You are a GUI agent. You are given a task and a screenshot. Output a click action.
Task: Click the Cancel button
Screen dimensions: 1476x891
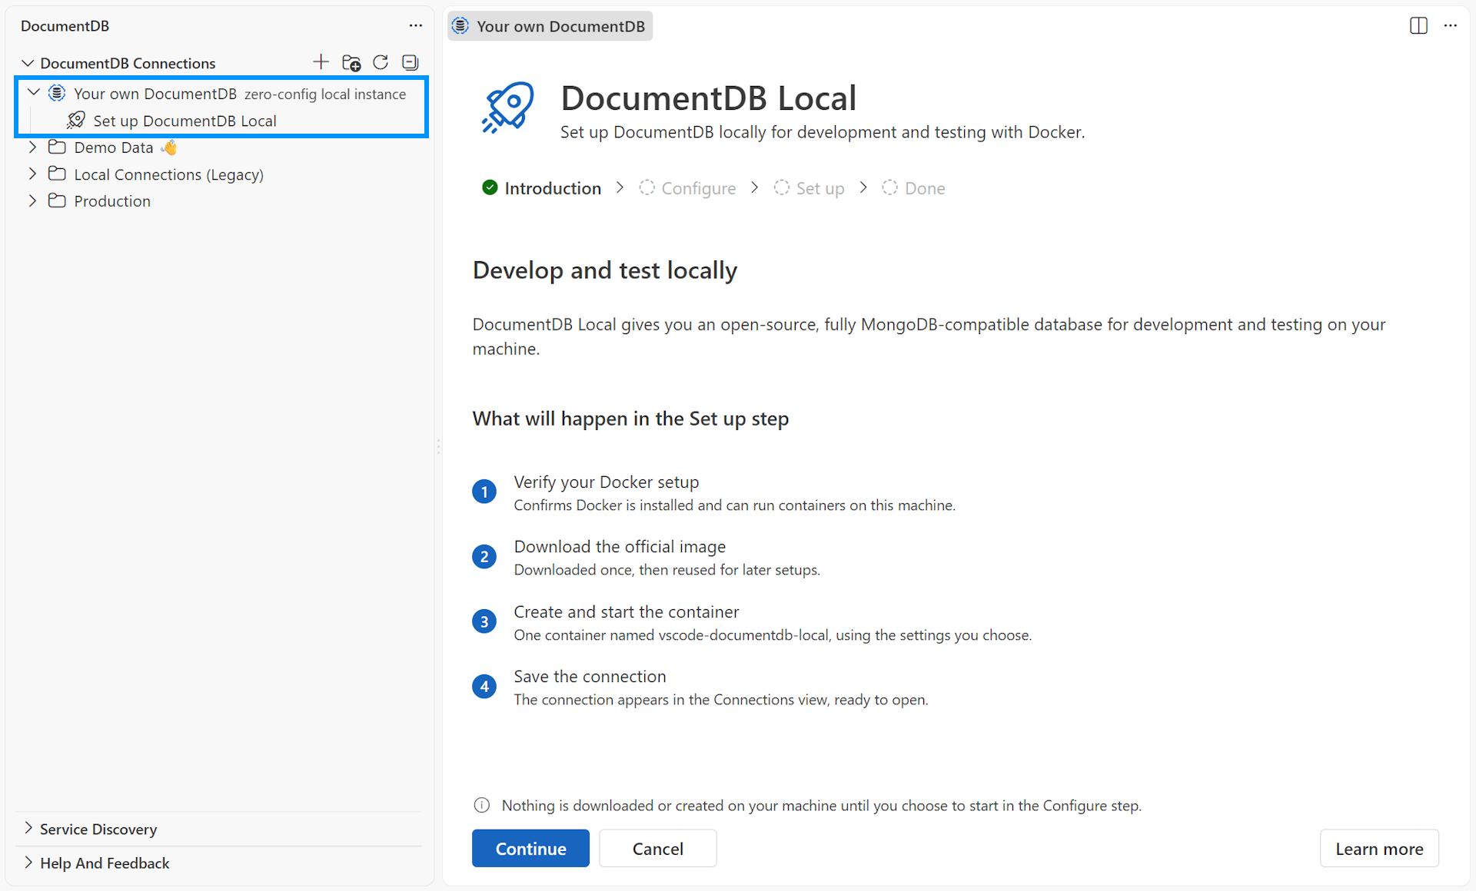(x=658, y=848)
